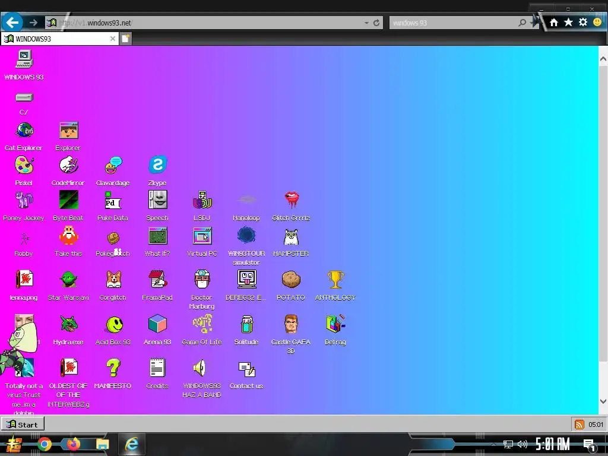This screenshot has height=456, width=608.
Task: Open the Corglitch icon
Action: [113, 279]
